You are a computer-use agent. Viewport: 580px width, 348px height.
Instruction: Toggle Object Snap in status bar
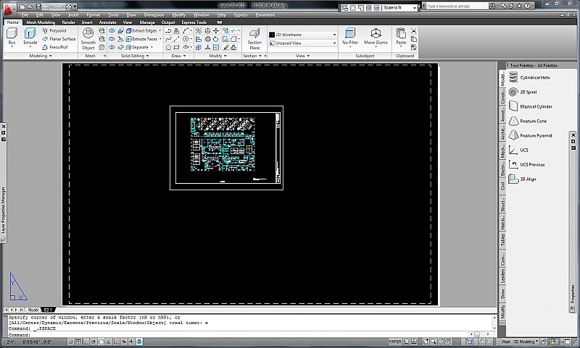coord(101,341)
